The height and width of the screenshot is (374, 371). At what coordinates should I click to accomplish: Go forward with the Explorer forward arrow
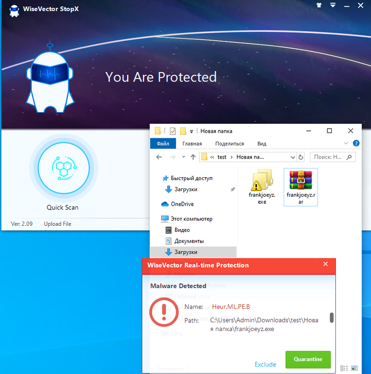tap(172, 157)
